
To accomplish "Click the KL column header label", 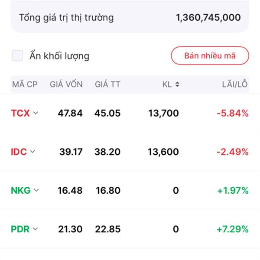I will [167, 84].
